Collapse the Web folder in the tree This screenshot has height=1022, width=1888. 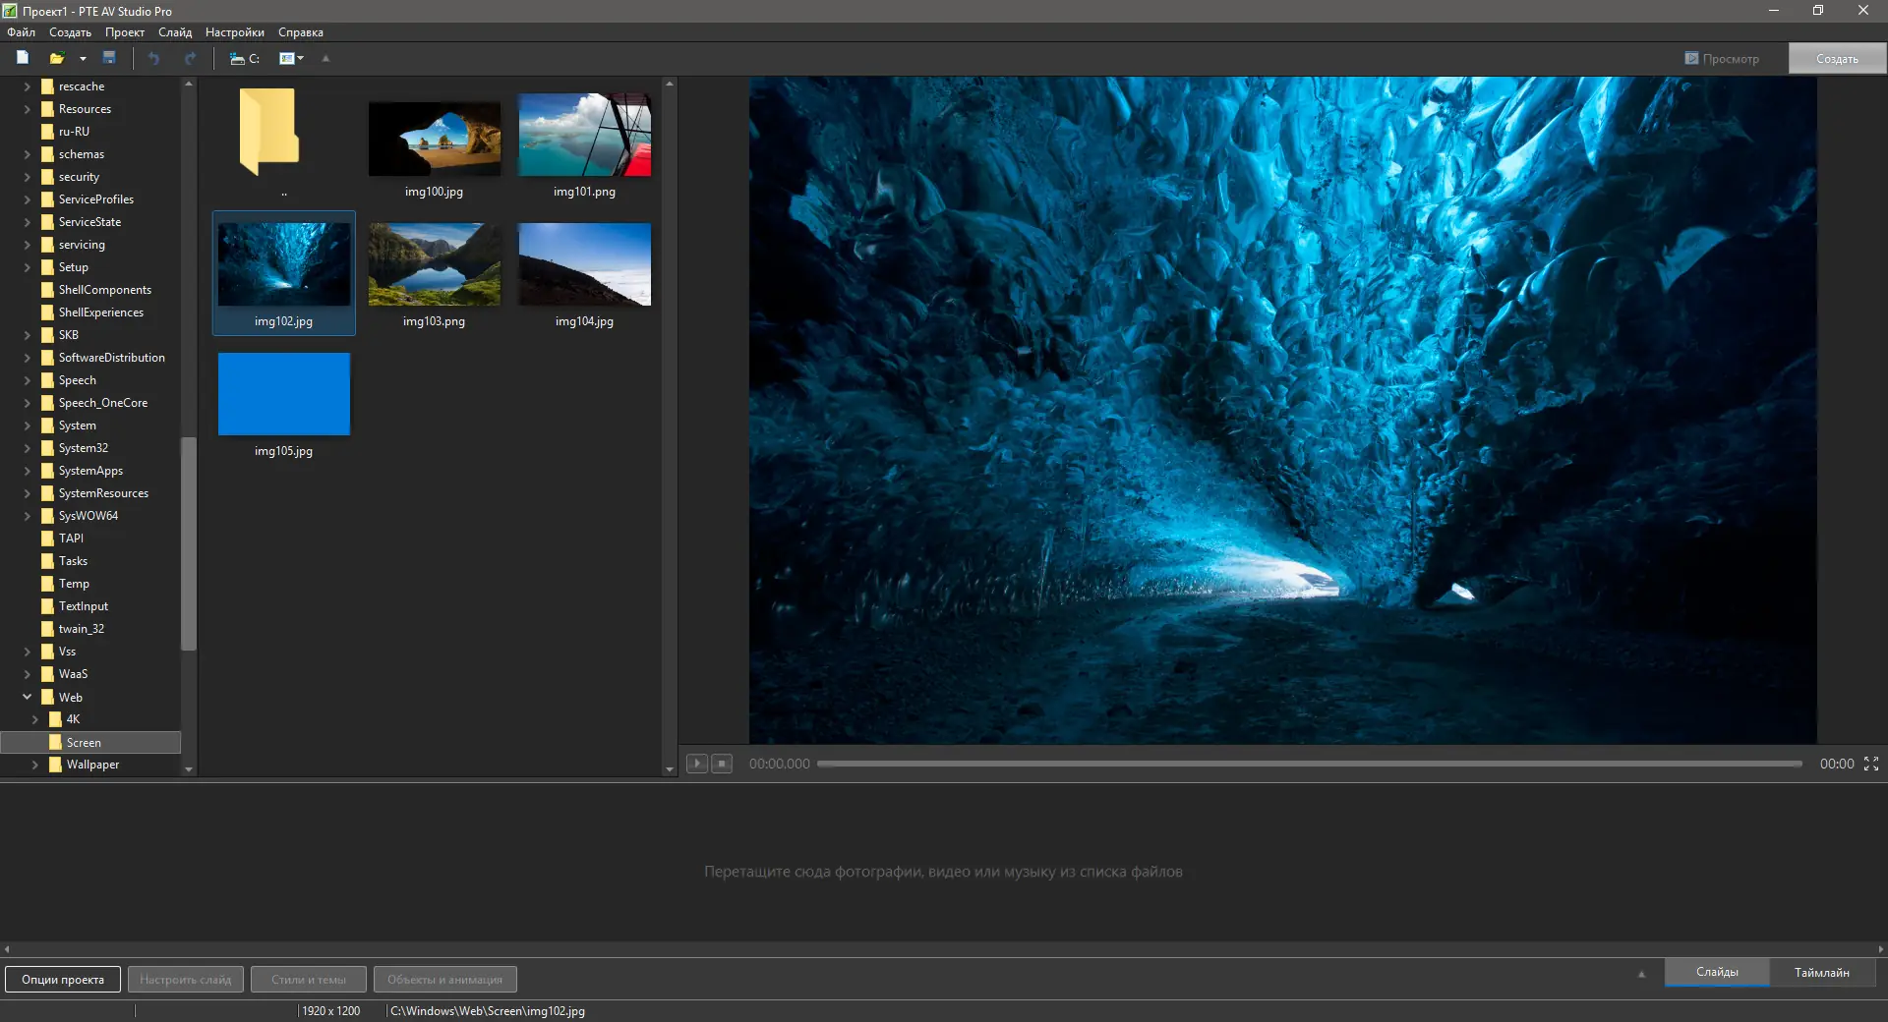click(x=27, y=697)
